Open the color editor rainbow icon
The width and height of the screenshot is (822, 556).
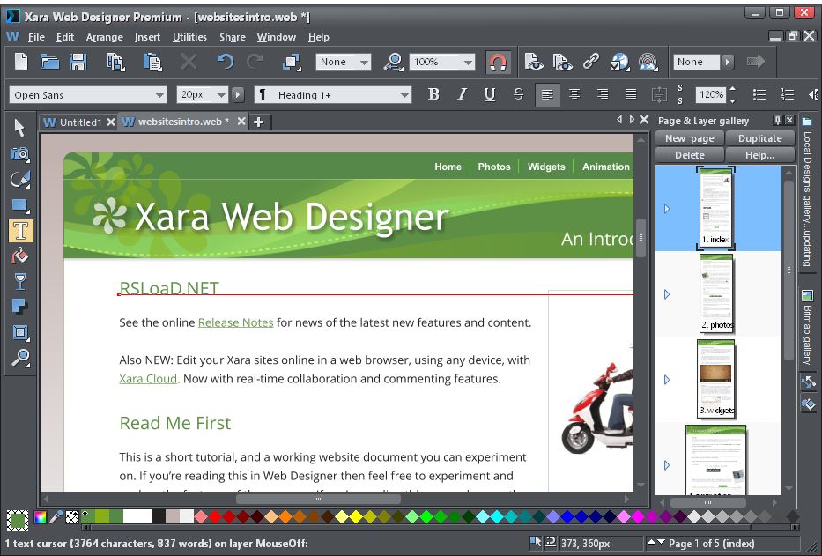[41, 518]
